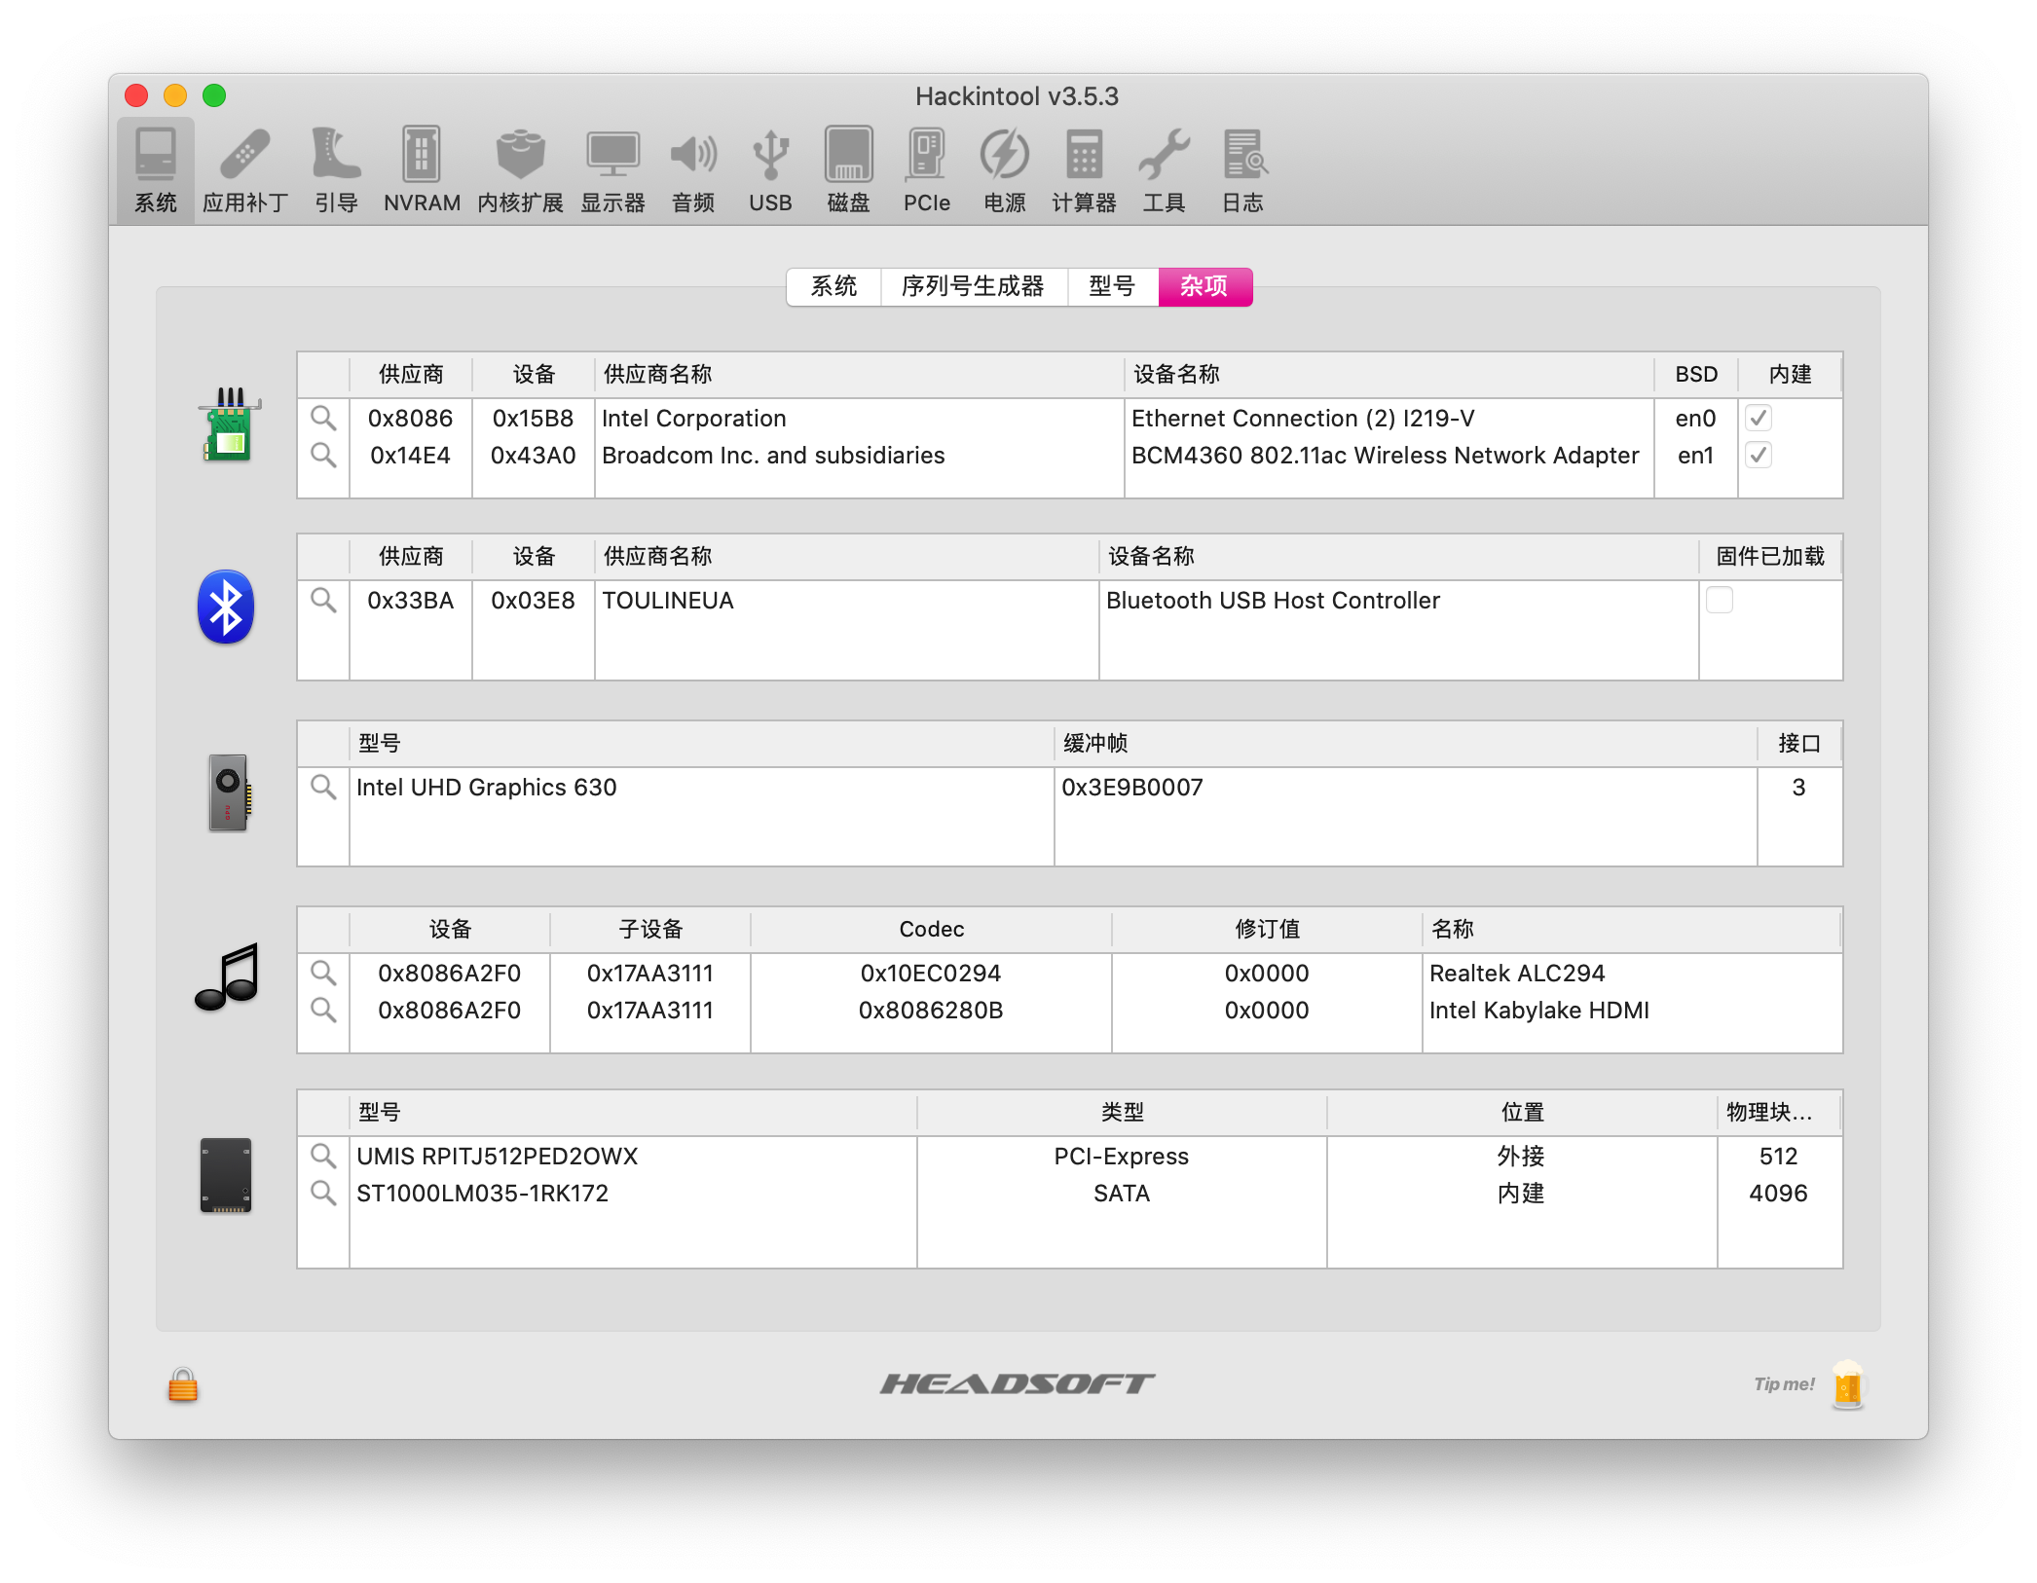Image resolution: width=2037 pixels, height=1583 pixels.
Task: Select the SATA type cell
Action: [x=1122, y=1193]
